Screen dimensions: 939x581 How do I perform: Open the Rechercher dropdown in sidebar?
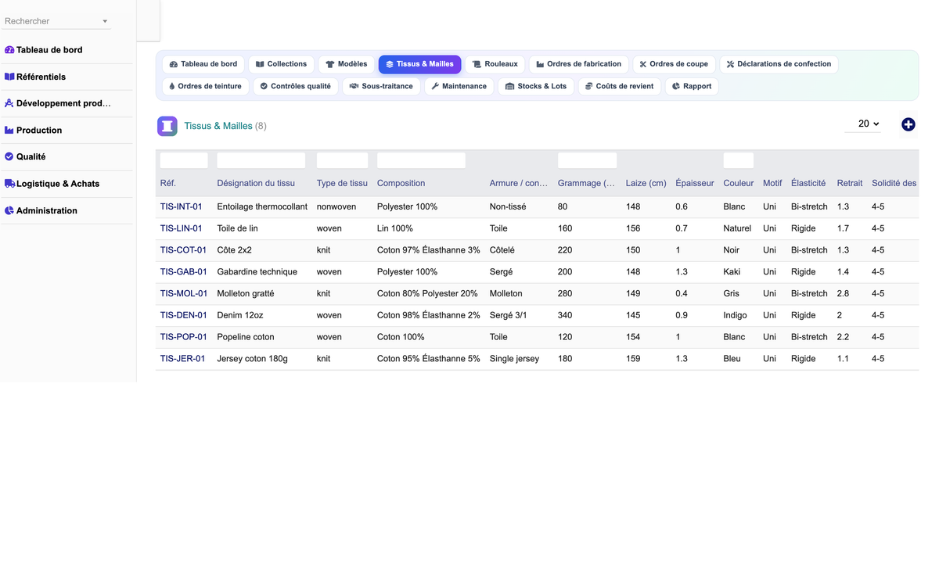tap(56, 21)
